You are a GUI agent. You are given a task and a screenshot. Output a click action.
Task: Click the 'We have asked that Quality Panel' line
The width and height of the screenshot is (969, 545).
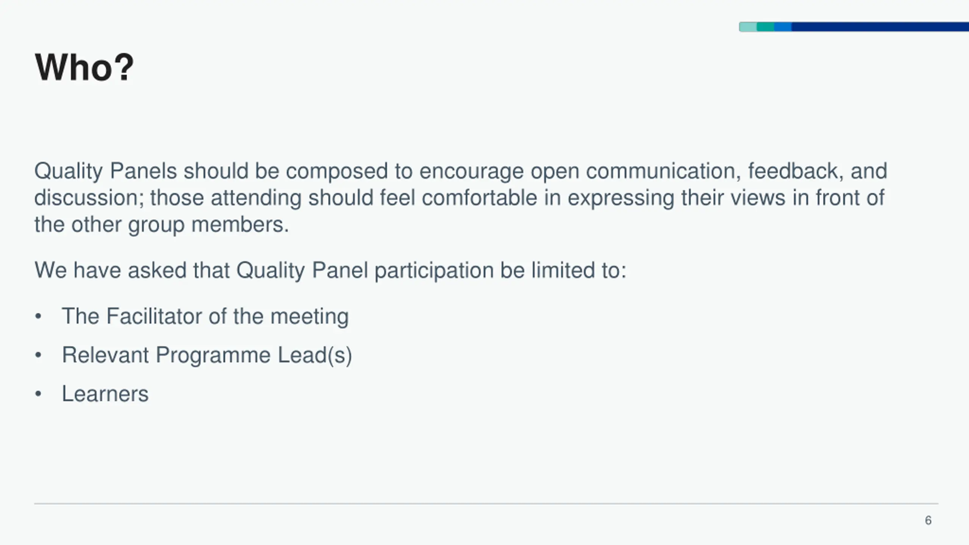[x=330, y=271]
